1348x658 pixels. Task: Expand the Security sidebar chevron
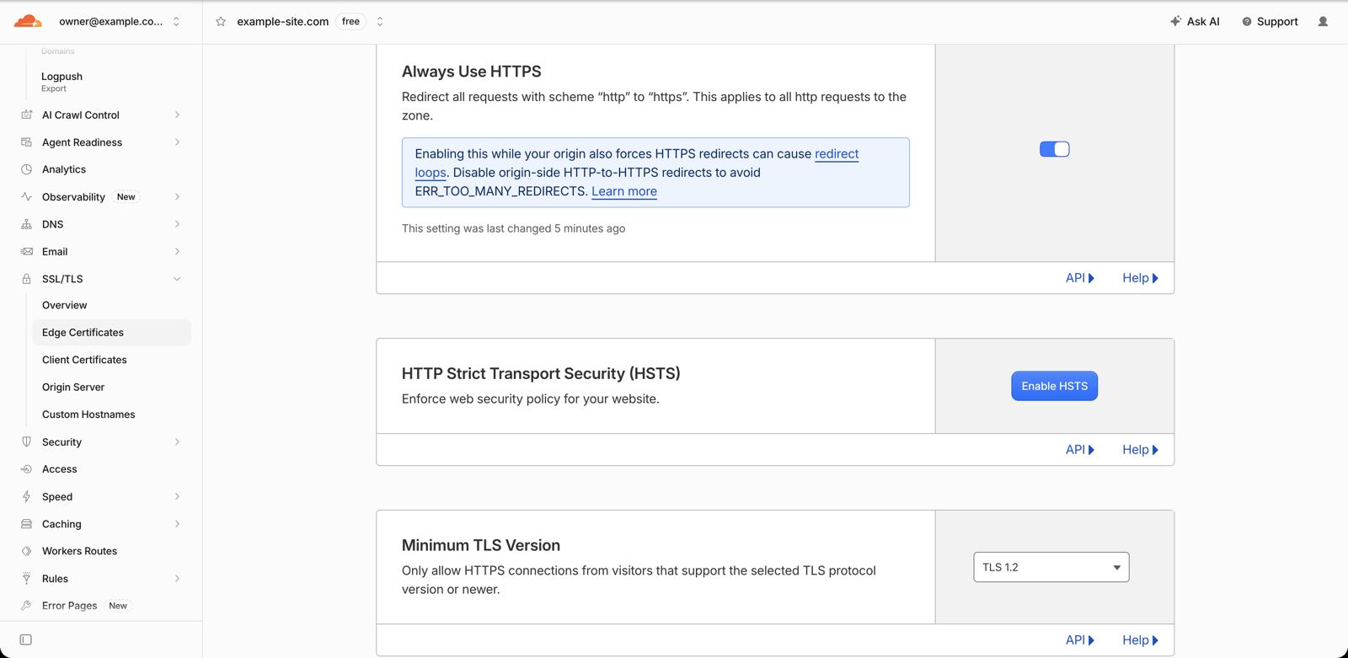coord(177,441)
